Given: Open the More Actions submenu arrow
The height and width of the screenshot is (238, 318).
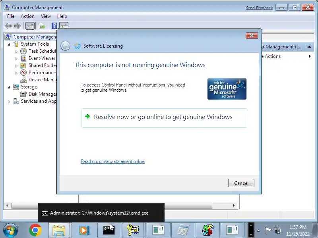Looking at the screenshot, I should coord(310,56).
